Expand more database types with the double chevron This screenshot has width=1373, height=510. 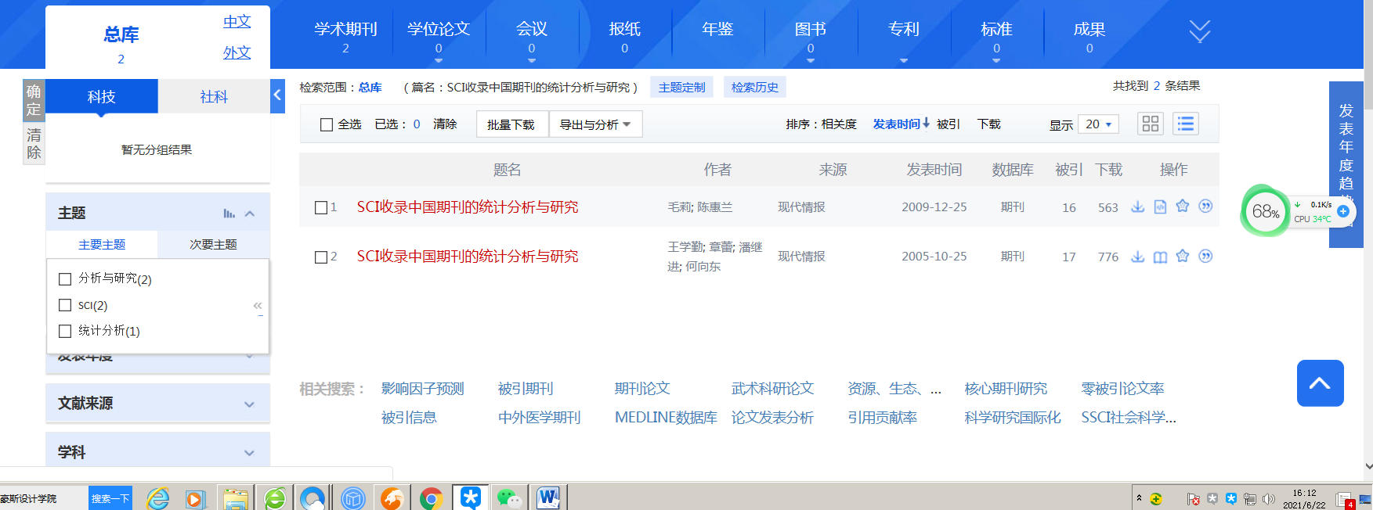pyautogui.click(x=1199, y=31)
